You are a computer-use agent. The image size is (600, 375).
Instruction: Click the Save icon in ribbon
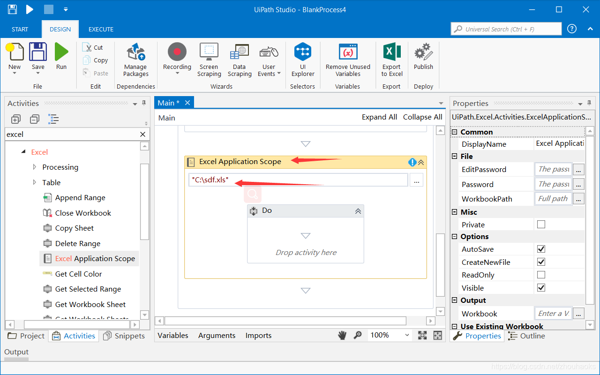[x=38, y=52]
